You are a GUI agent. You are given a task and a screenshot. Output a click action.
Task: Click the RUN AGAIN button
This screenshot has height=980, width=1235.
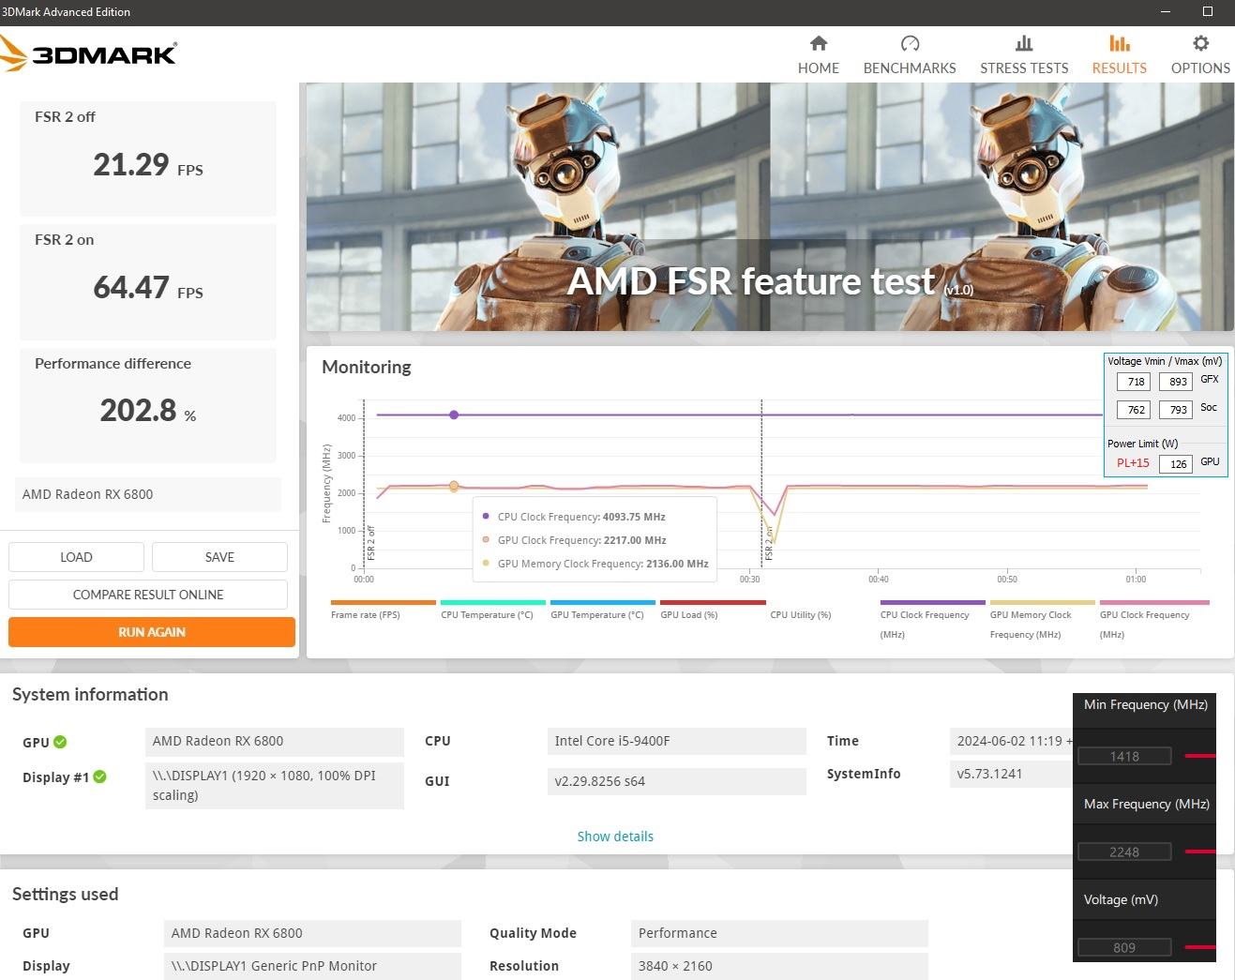(x=152, y=632)
